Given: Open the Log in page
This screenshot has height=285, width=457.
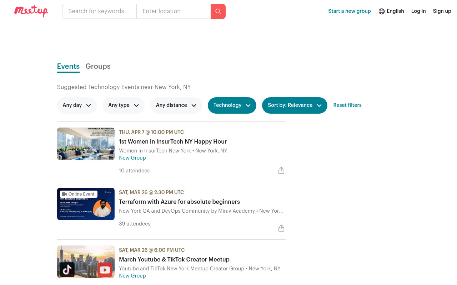Looking at the screenshot, I should pyautogui.click(x=418, y=11).
